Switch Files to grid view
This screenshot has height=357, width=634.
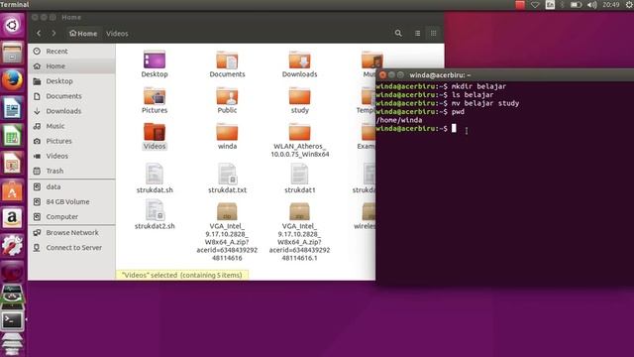coord(434,34)
